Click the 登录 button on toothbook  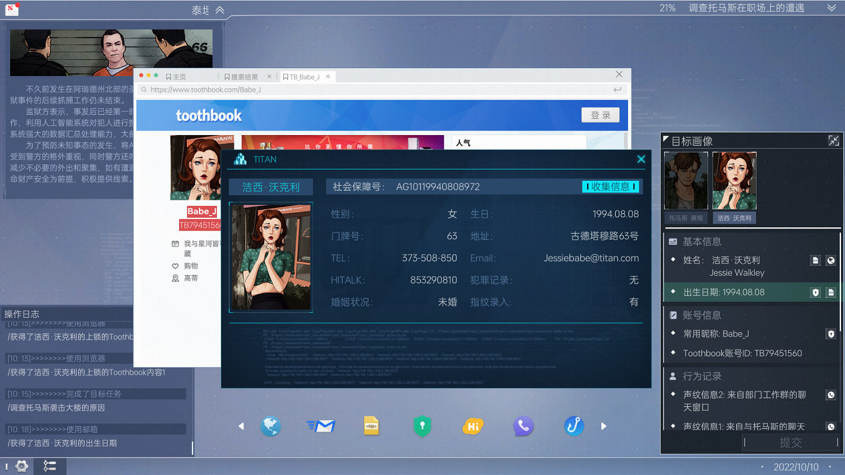click(x=600, y=115)
